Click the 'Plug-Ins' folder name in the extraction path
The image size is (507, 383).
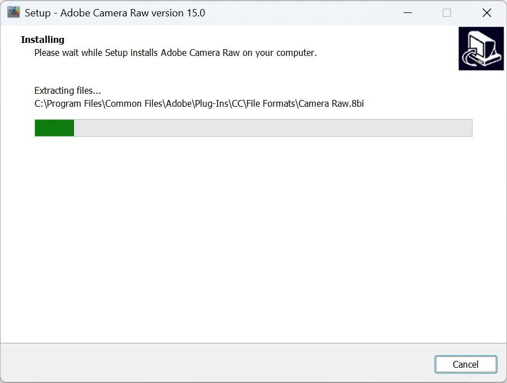point(212,103)
